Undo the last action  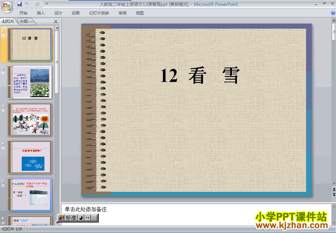pyautogui.click(x=27, y=4)
